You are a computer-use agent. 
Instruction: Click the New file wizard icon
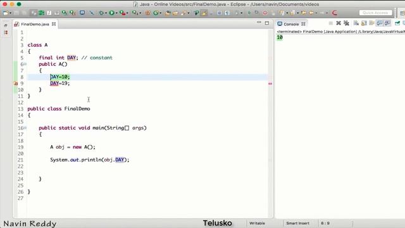click(6, 13)
